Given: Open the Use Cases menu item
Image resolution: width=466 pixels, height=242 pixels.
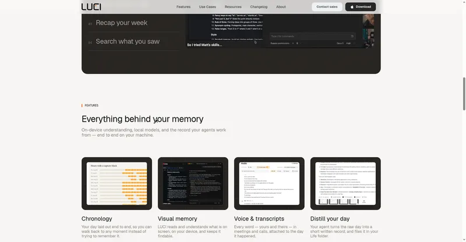Looking at the screenshot, I should pos(207,7).
